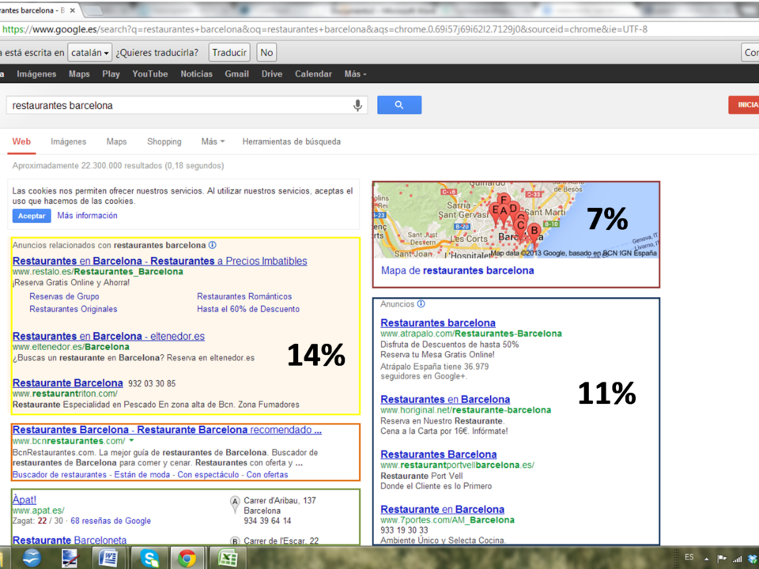Select the Shopping search tab
The height and width of the screenshot is (569, 759).
(164, 142)
